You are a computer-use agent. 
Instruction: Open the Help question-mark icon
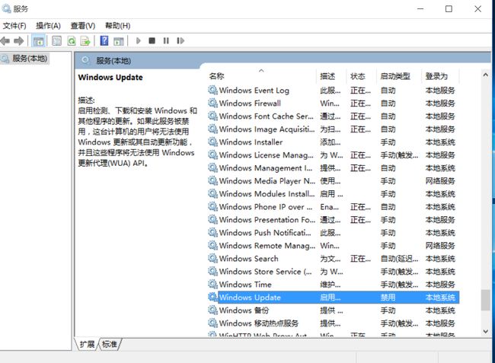pos(104,40)
